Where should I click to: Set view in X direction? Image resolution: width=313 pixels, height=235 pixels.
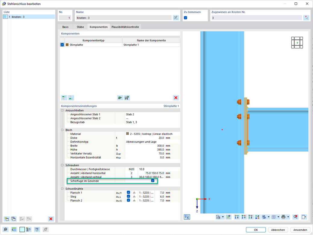click(237, 217)
